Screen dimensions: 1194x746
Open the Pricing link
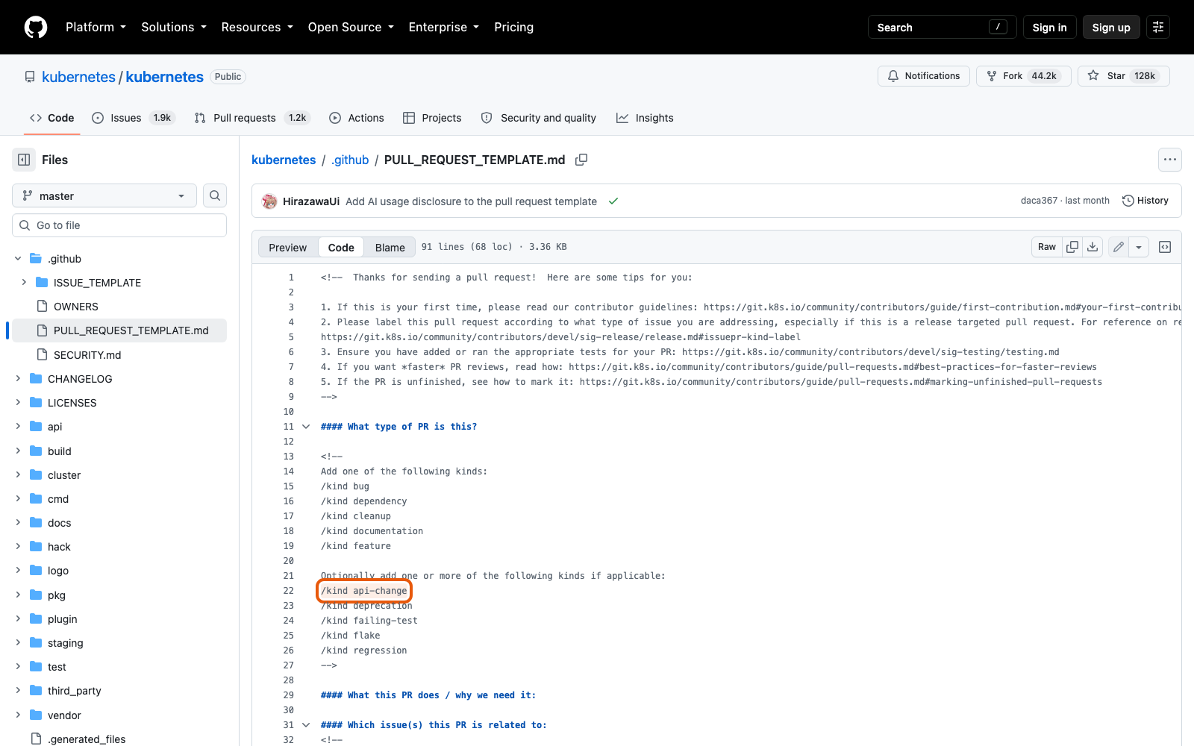pos(513,27)
